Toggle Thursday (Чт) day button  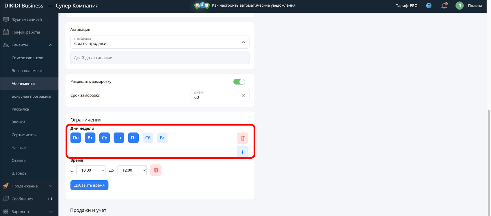point(119,138)
